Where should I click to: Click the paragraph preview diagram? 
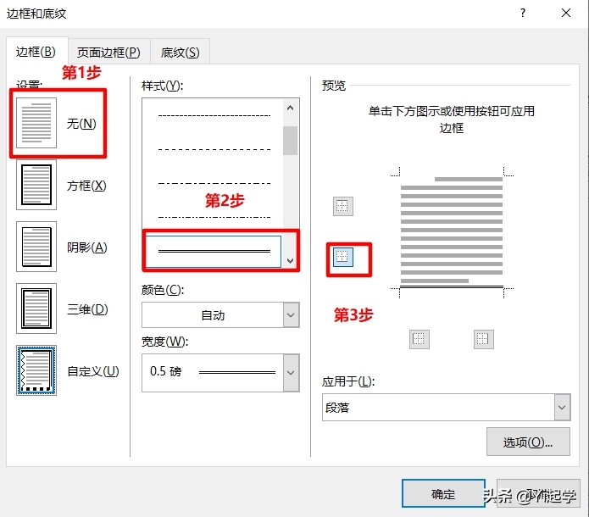[x=452, y=232]
